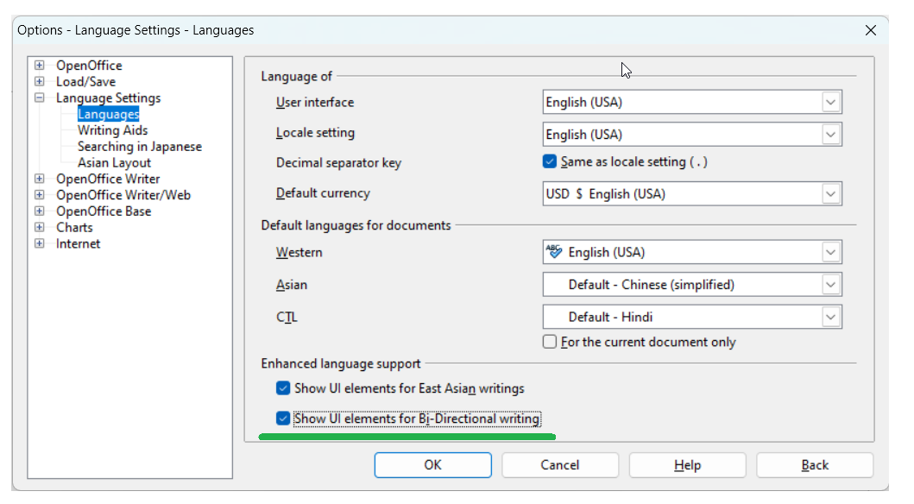Select the OpenOffice Base category label
This screenshot has width=914, height=504.
tap(104, 211)
